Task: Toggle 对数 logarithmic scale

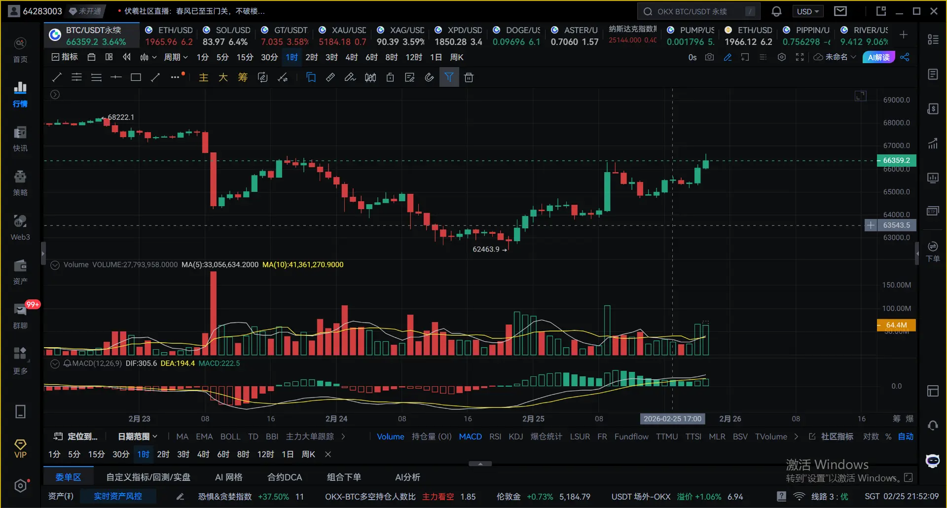Action: click(871, 436)
